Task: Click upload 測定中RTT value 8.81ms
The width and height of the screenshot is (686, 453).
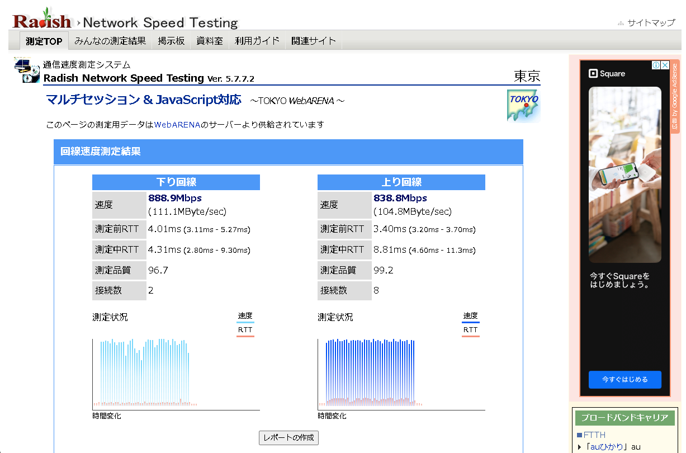Action: (x=390, y=249)
